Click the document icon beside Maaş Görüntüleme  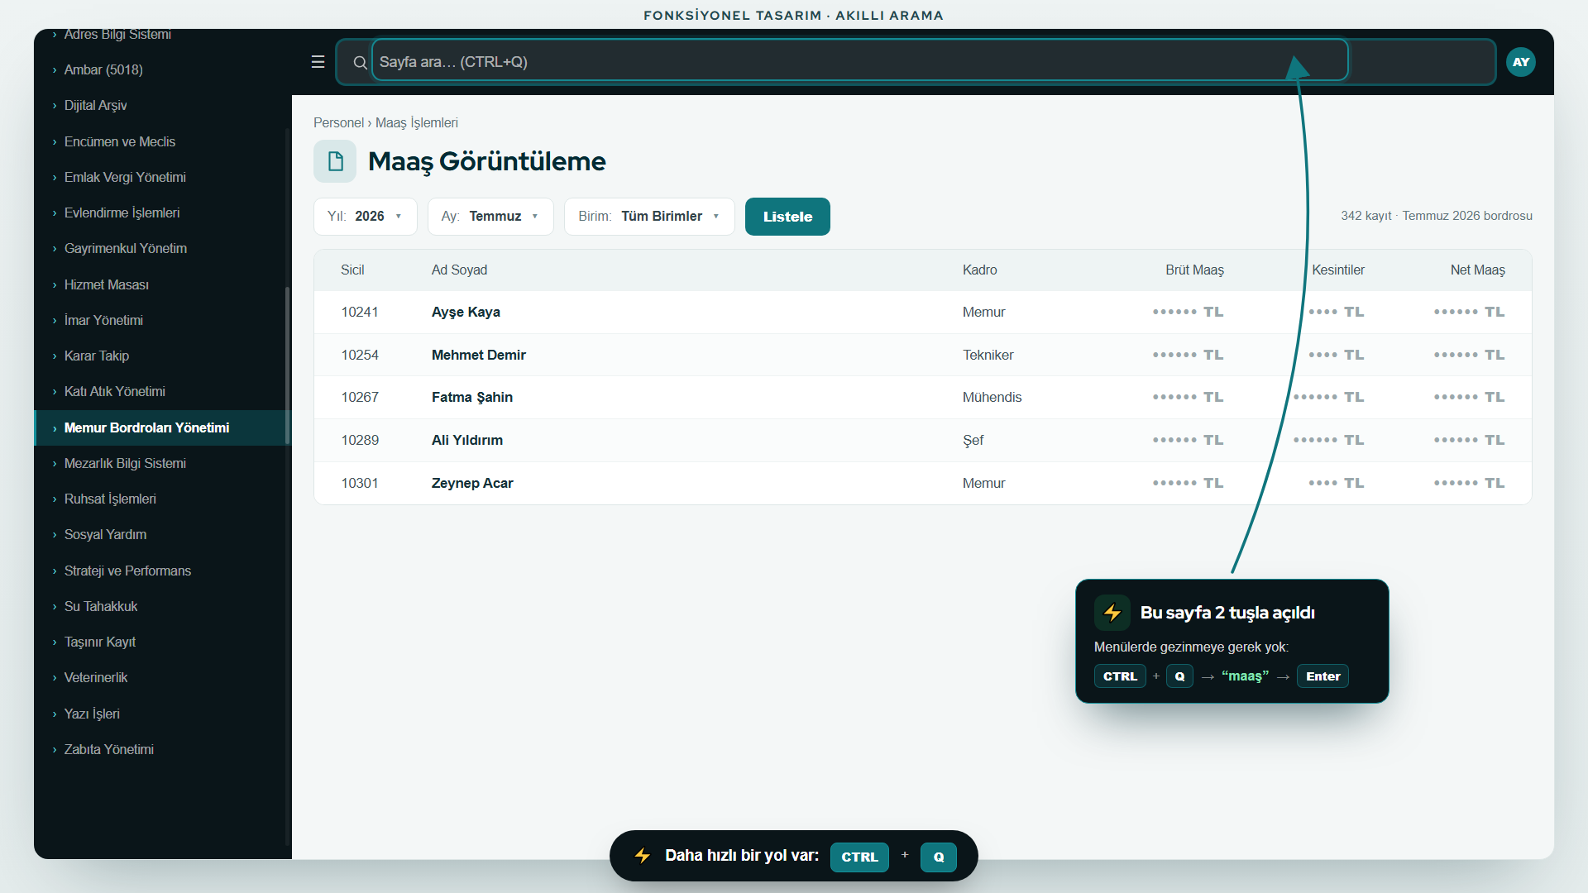335,161
